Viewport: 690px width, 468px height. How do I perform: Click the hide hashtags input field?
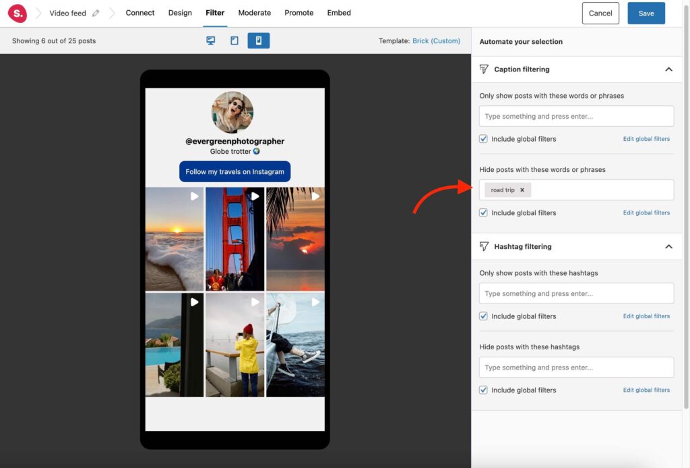[576, 367]
